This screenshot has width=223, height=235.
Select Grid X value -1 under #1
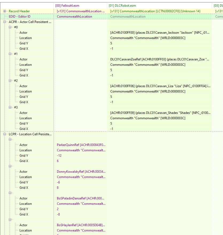112,75
